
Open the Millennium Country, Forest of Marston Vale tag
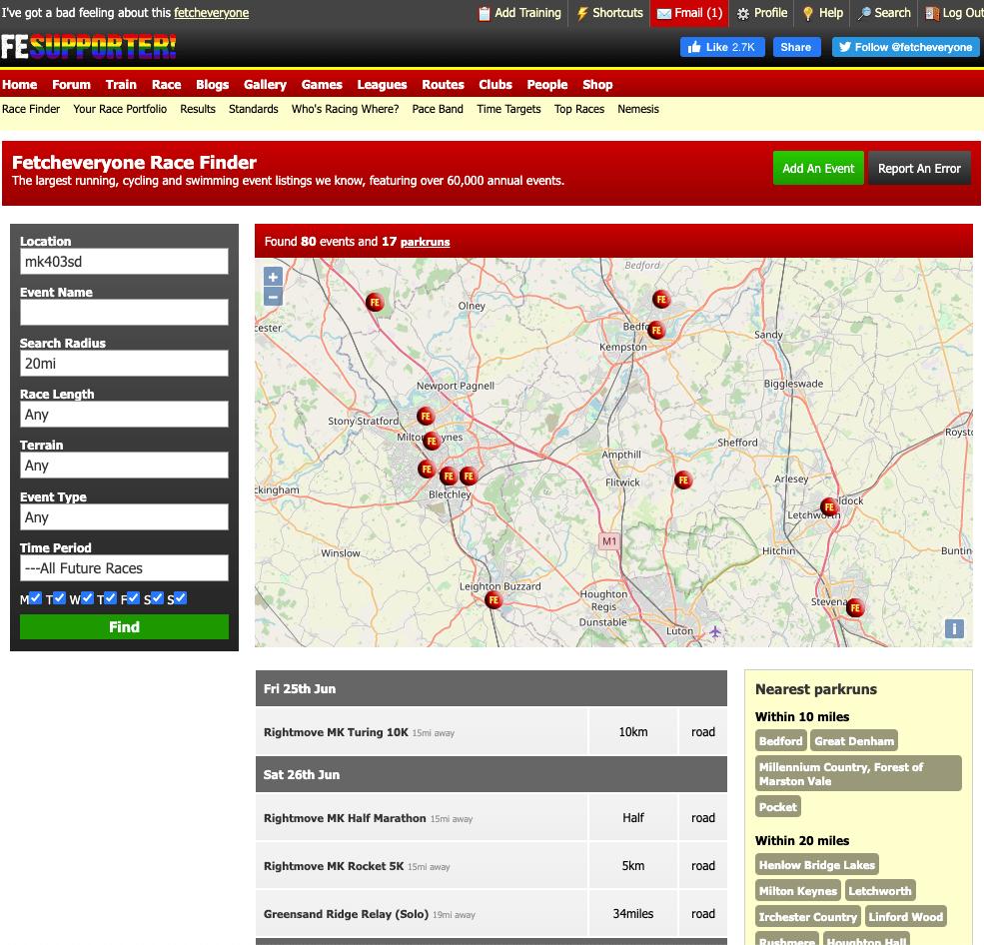[858, 774]
